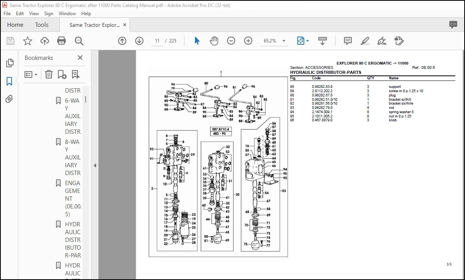Click the scrolling mode keyboard-download icon

point(322,41)
